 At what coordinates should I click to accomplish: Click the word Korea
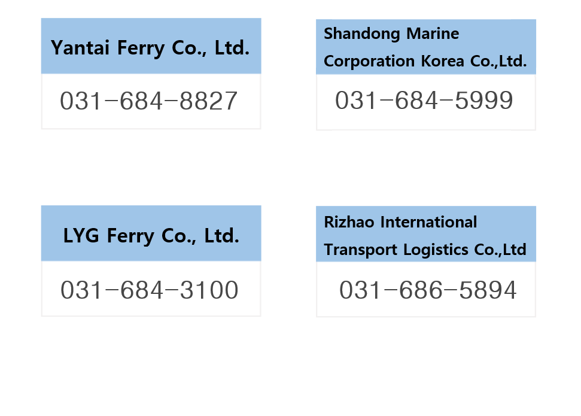click(x=442, y=61)
